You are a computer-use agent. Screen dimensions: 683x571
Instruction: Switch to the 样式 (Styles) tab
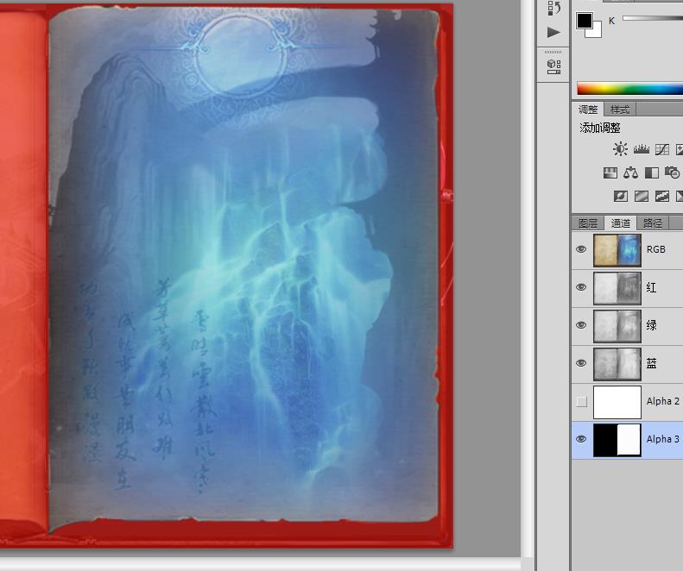click(620, 110)
